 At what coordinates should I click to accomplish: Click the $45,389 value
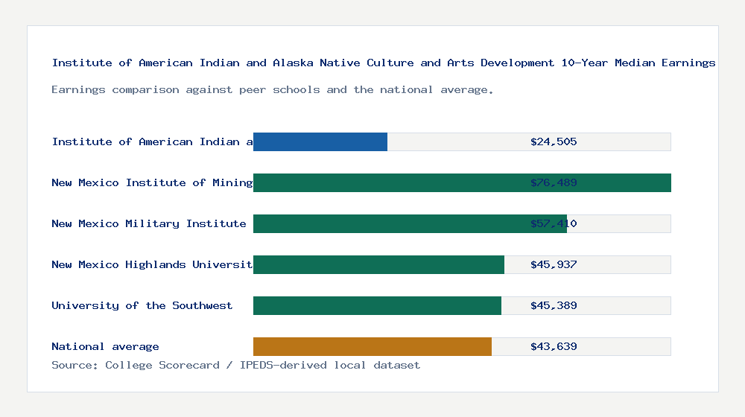554,305
